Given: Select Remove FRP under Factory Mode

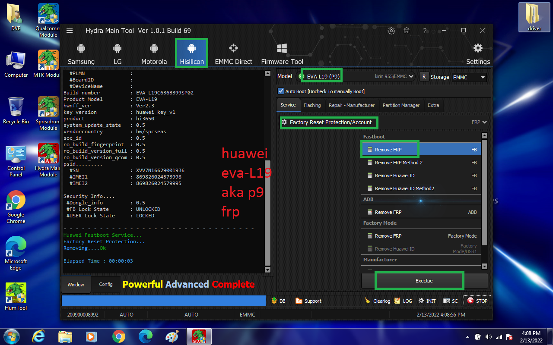Looking at the screenshot, I should [x=421, y=236].
